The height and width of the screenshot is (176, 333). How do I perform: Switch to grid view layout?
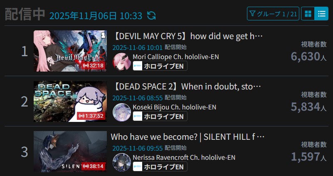[308, 14]
